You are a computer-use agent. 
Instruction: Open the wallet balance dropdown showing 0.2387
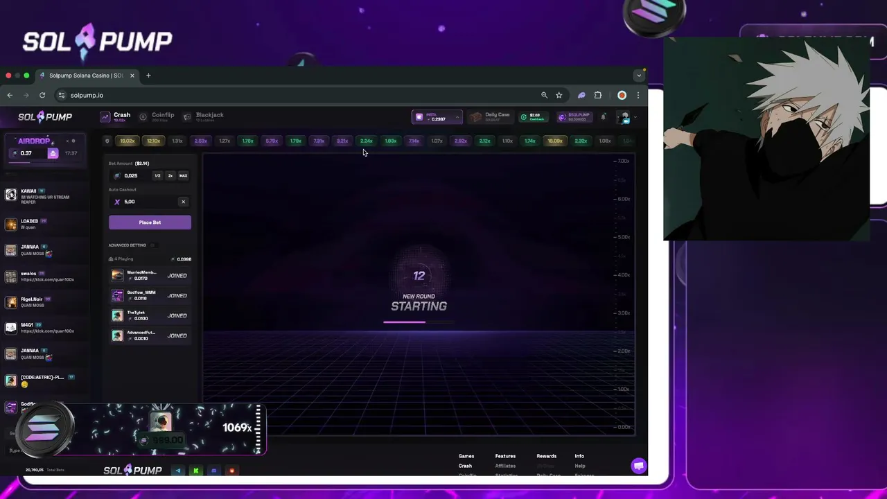[437, 117]
